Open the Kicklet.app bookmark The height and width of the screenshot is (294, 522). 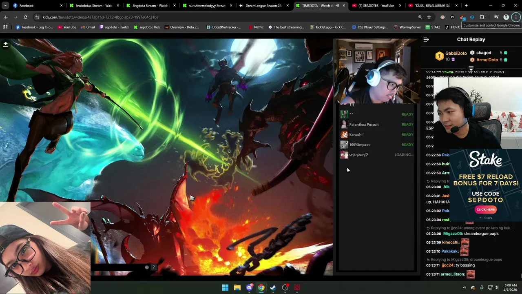(x=327, y=27)
